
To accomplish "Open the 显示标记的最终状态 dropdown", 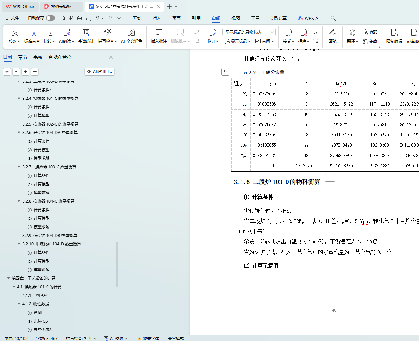I will 249,32.
